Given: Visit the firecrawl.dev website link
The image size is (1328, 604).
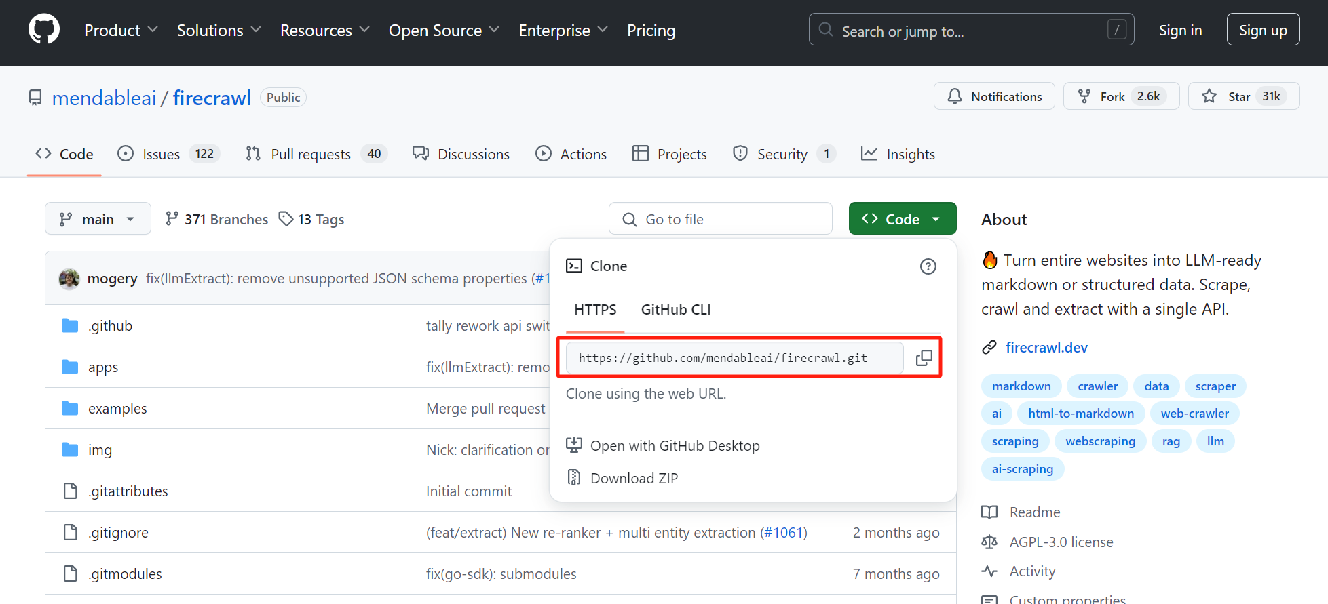Looking at the screenshot, I should pos(1046,347).
